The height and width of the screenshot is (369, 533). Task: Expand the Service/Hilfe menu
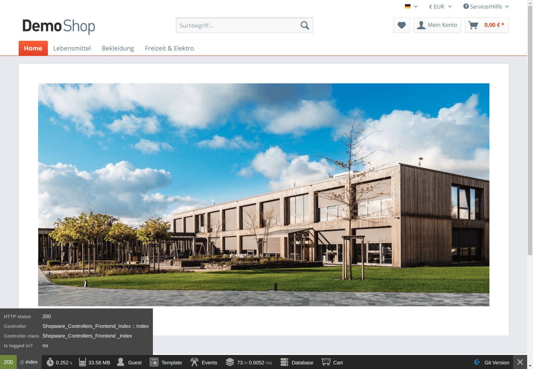point(486,7)
